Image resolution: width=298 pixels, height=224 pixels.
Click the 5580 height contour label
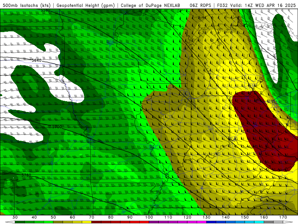pos(45,10)
